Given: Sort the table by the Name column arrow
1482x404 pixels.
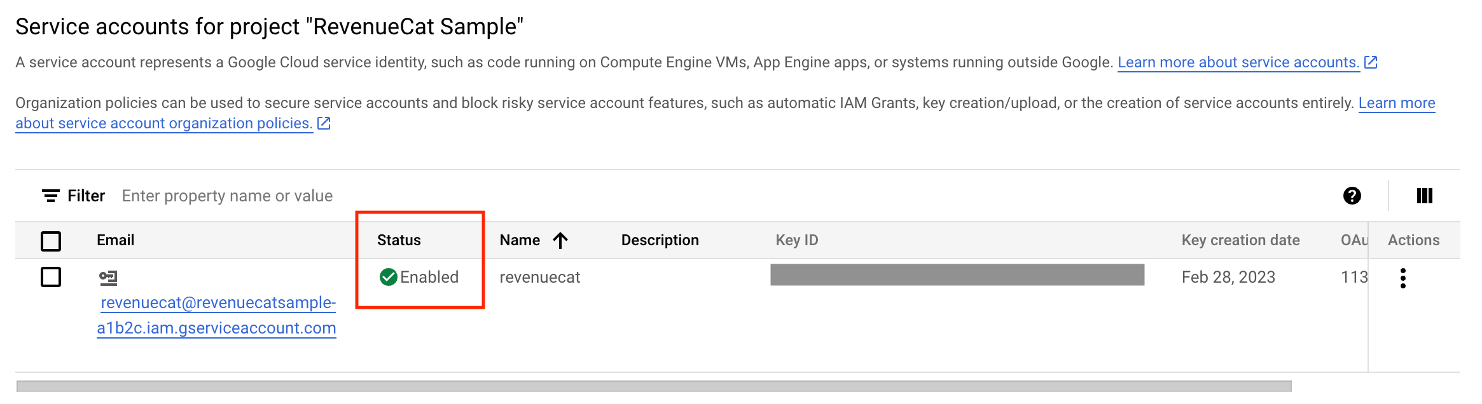Looking at the screenshot, I should [560, 239].
